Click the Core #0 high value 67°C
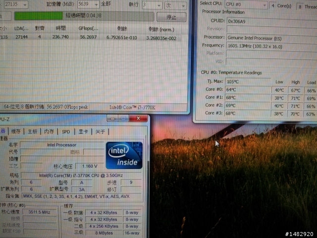Image resolution: width=317 pixels, height=238 pixels. 296,90
